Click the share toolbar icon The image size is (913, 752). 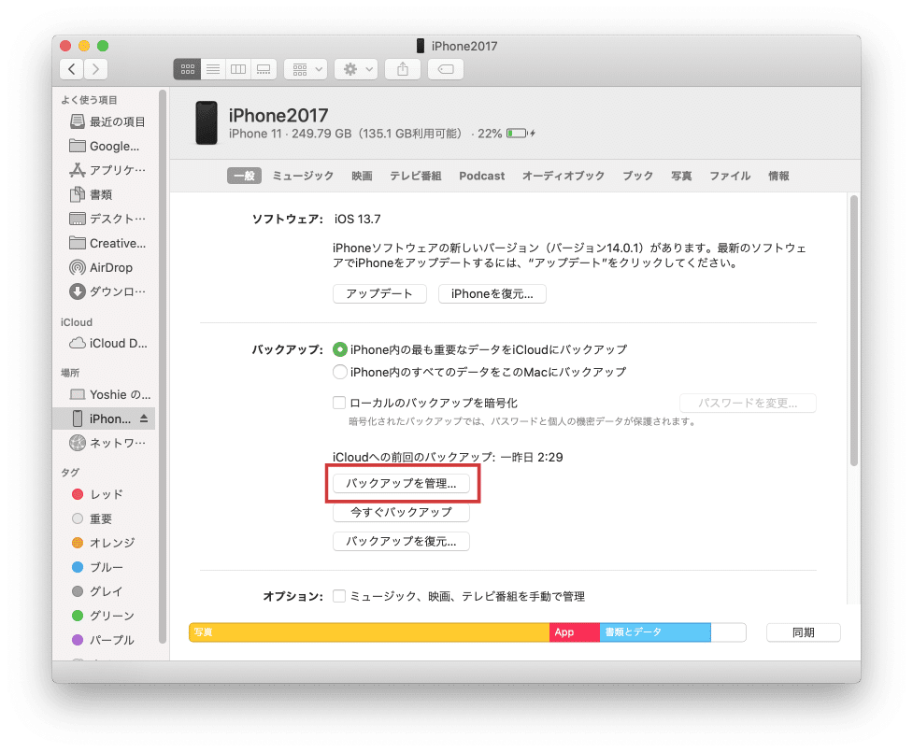tap(403, 69)
